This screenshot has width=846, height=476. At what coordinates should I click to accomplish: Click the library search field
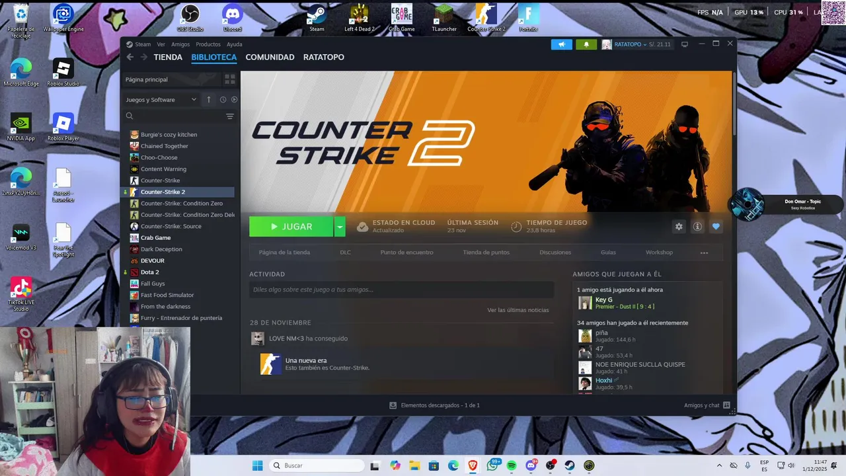174,116
